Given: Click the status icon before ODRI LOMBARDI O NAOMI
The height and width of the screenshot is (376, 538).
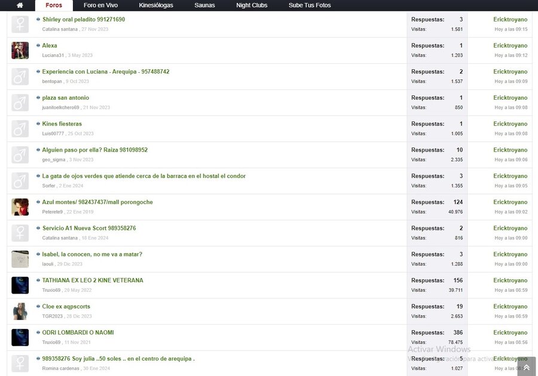Looking at the screenshot, I should pyautogui.click(x=38, y=332).
